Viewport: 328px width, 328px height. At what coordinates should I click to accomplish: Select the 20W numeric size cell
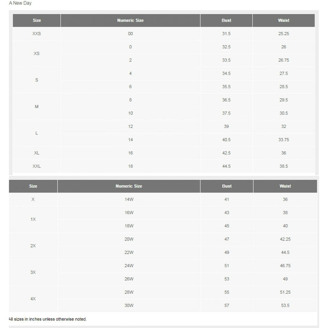point(129,239)
